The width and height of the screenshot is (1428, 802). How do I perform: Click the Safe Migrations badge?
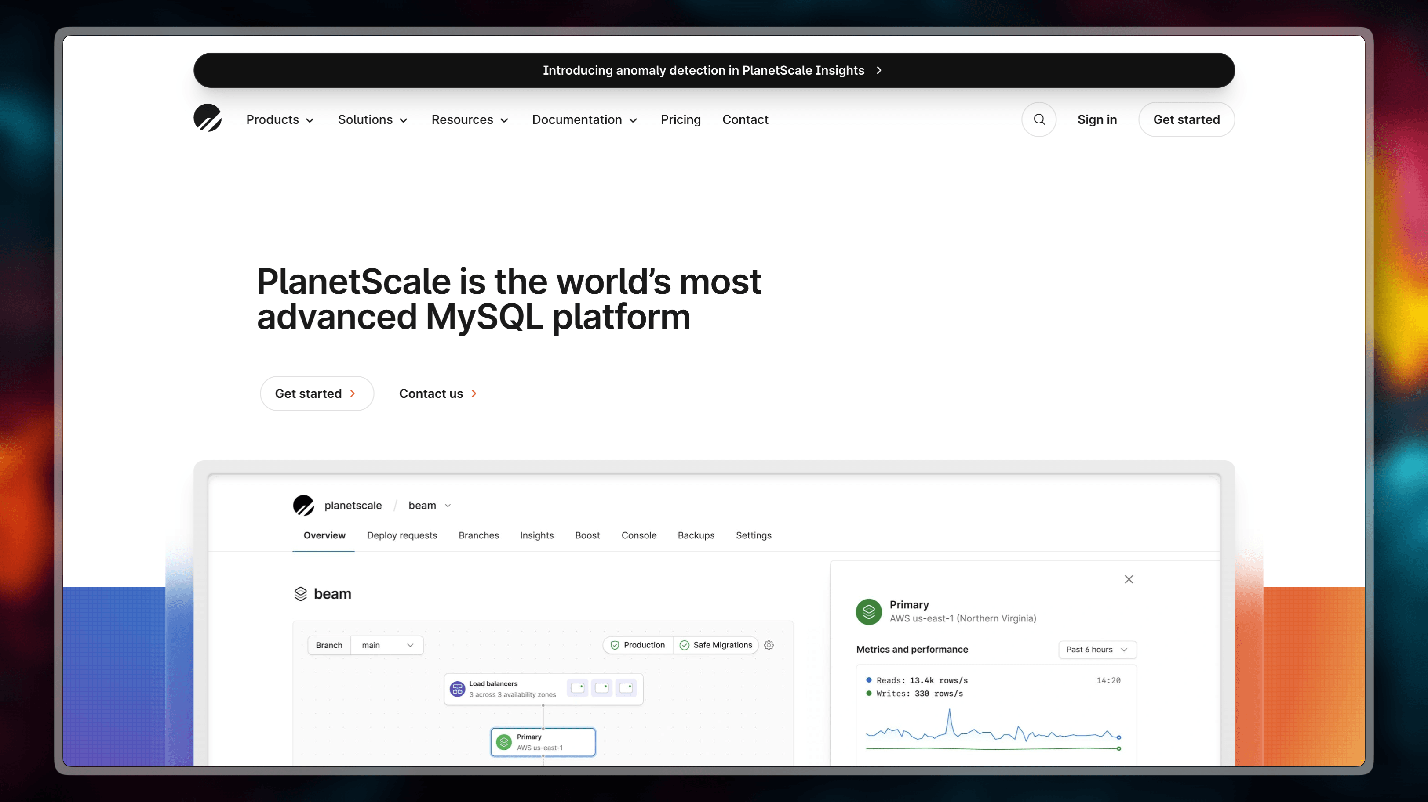(716, 645)
